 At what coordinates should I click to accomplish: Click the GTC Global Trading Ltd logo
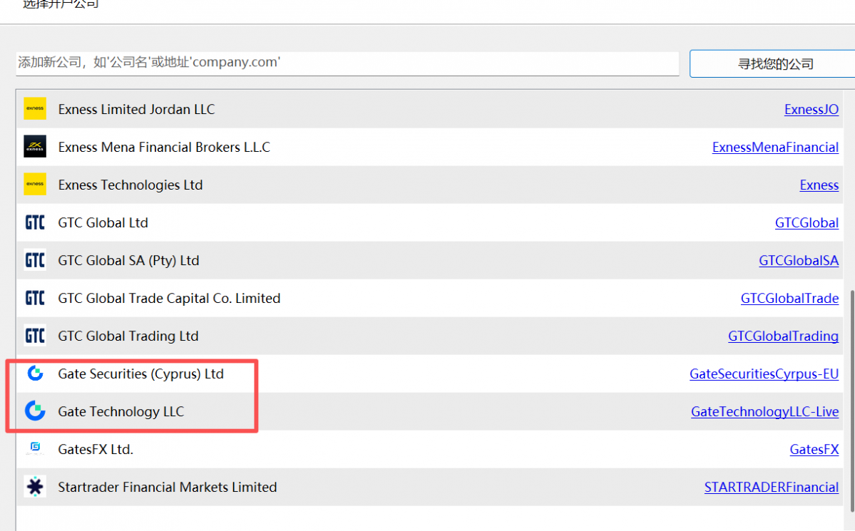pos(35,336)
